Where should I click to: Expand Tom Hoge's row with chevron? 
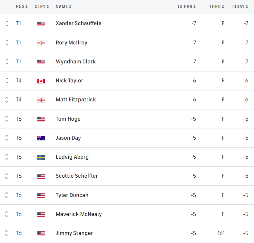7,119
